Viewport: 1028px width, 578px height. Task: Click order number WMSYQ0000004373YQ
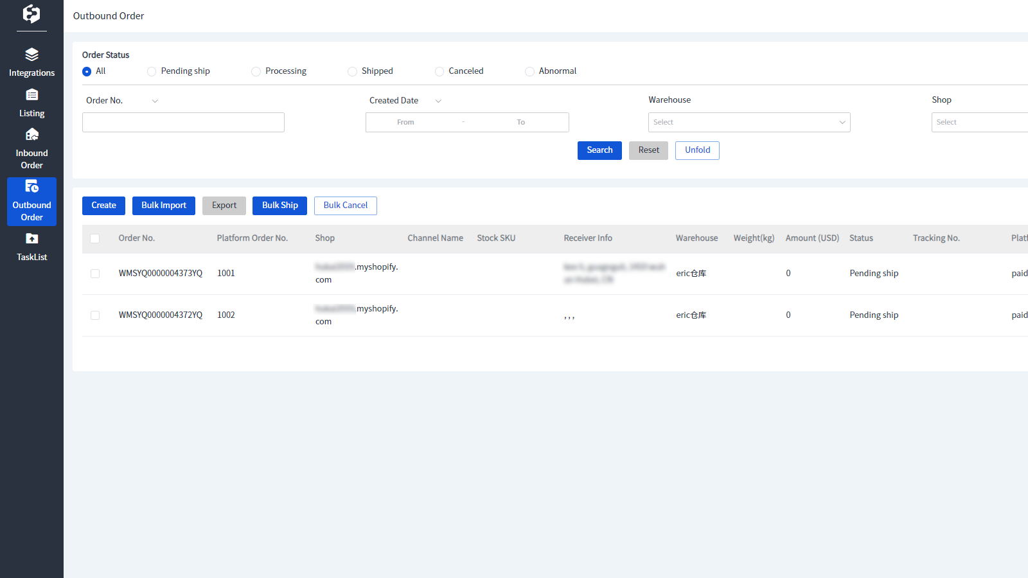tap(160, 274)
